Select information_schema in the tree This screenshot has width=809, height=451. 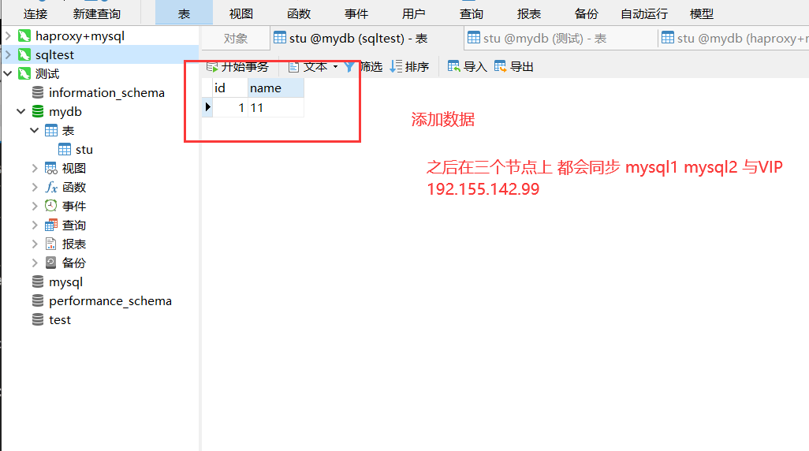point(106,93)
